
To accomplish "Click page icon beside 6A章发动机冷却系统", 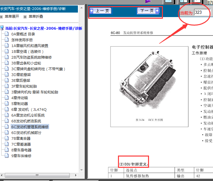I will tap(7, 115).
